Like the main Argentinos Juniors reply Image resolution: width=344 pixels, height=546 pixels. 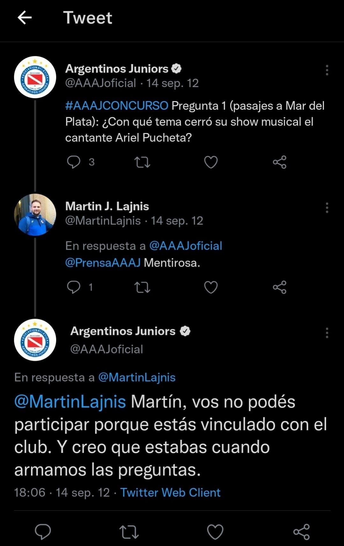215,532
